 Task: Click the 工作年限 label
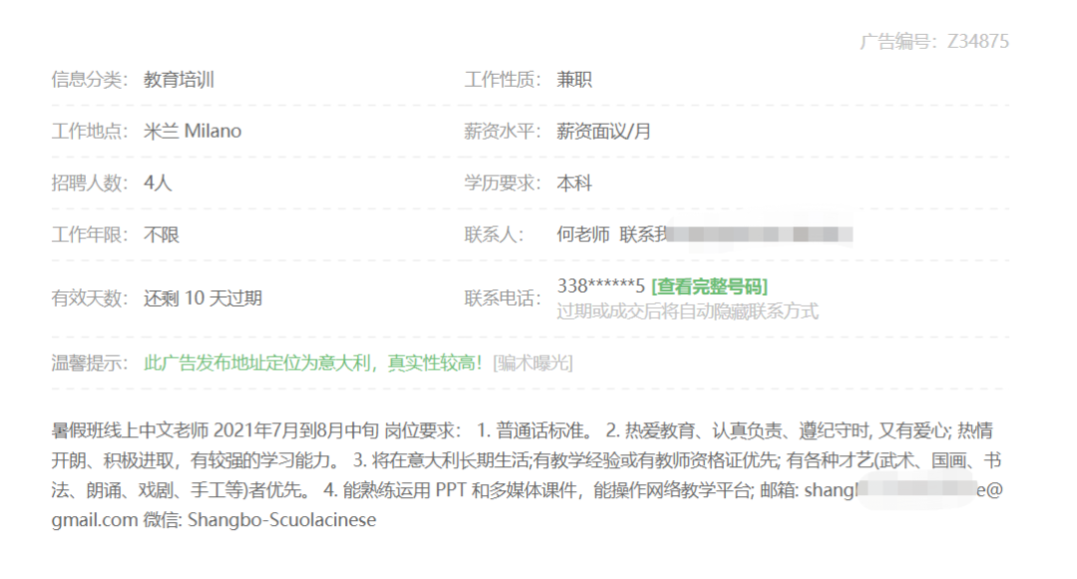point(90,234)
